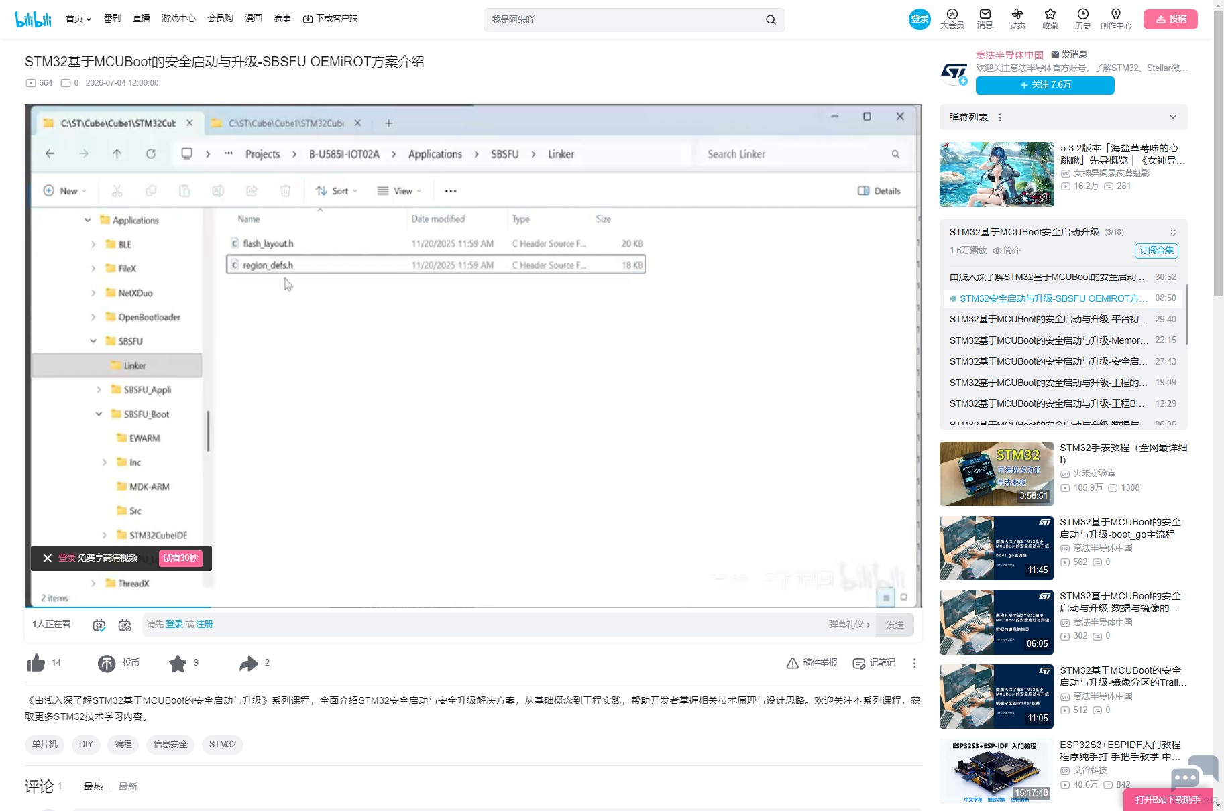The width and height of the screenshot is (1224, 811).
Task: Select the DIY tag
Action: pos(86,744)
